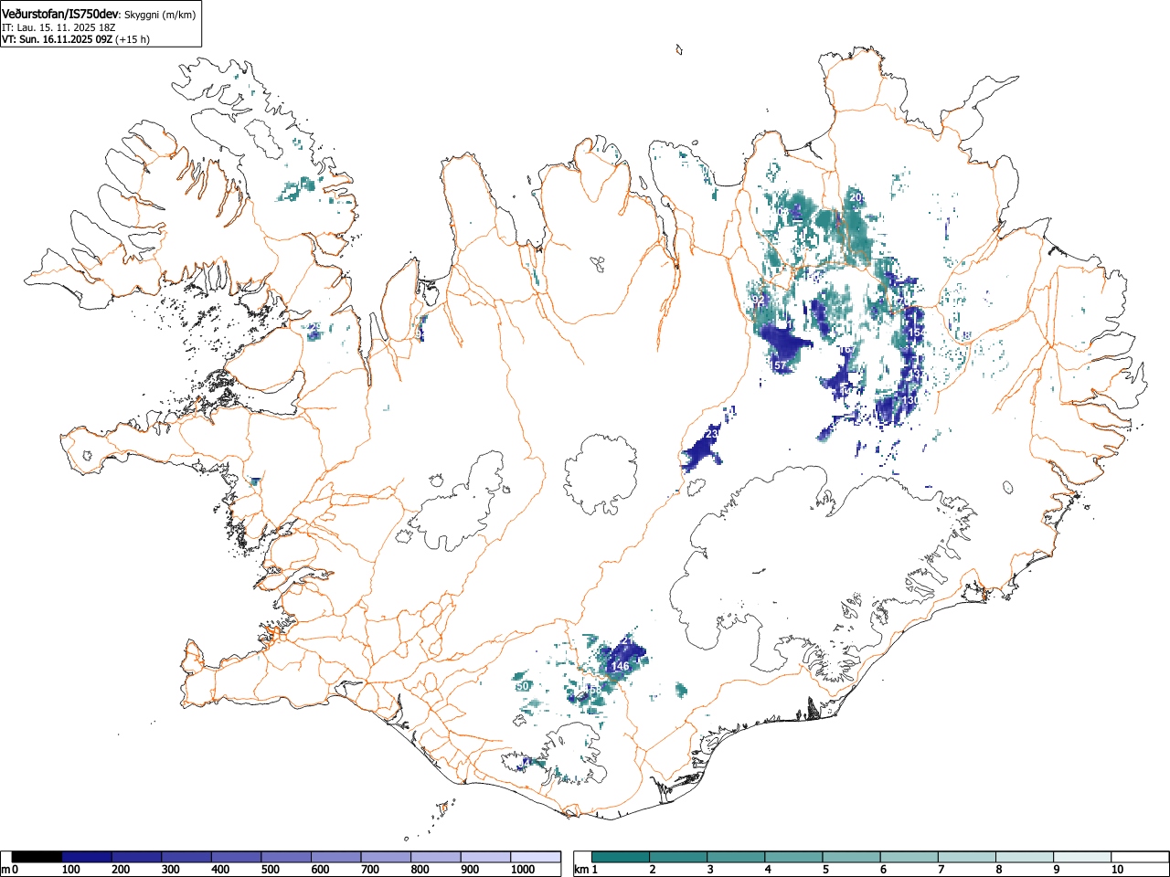Viewport: 1170px width, 877px height.
Task: Click the '154' visibility value on the map
Action: (916, 333)
